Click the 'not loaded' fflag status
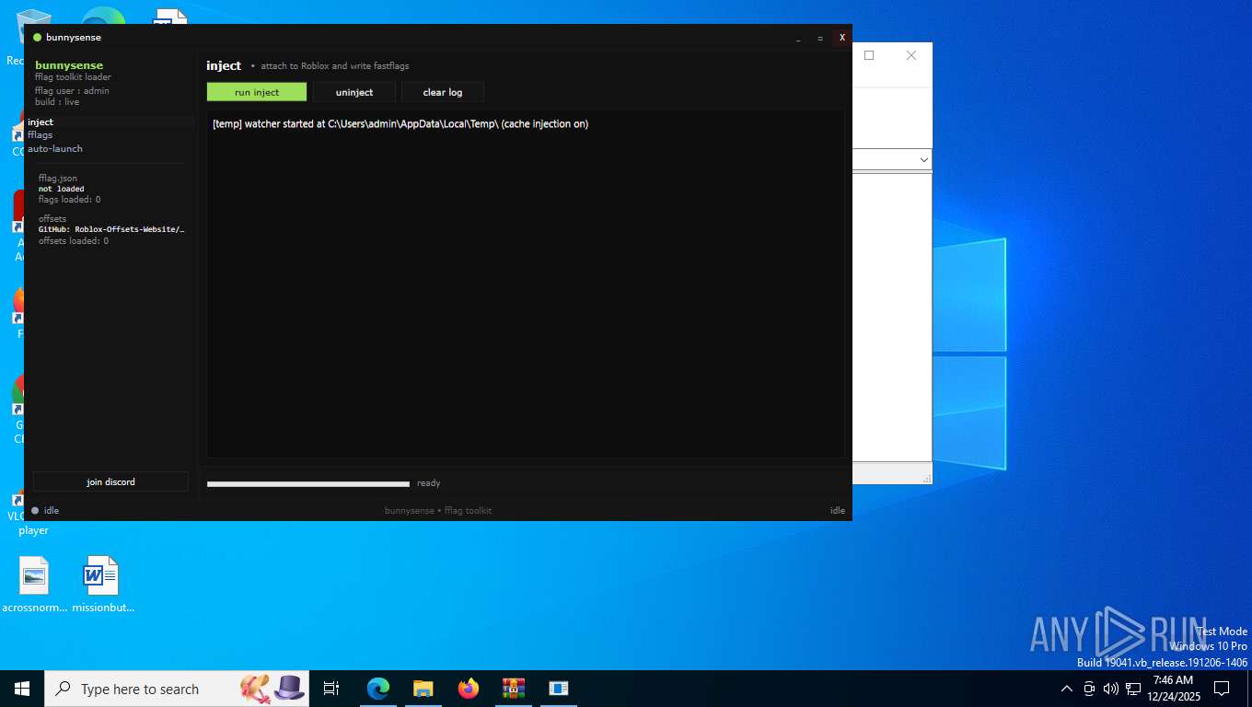1252x707 pixels. [x=61, y=189]
